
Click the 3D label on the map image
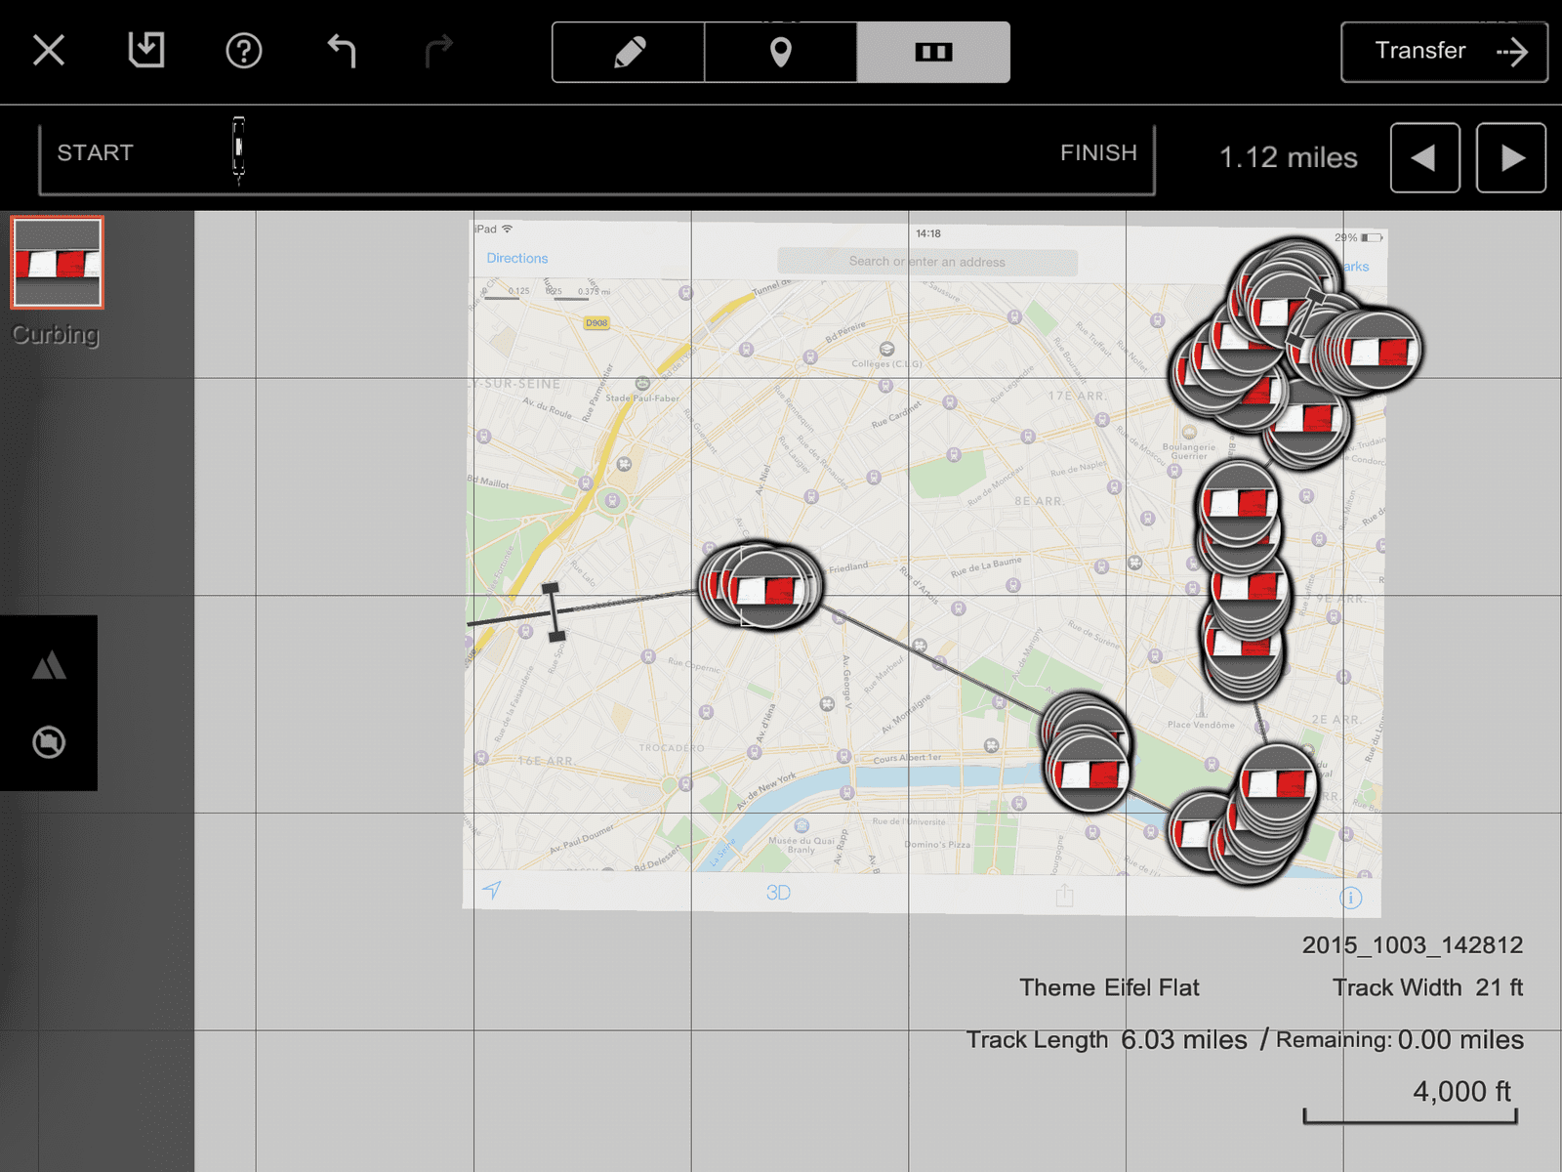(778, 892)
